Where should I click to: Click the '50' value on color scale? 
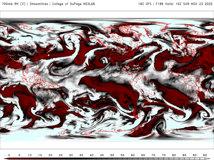coord(112,155)
